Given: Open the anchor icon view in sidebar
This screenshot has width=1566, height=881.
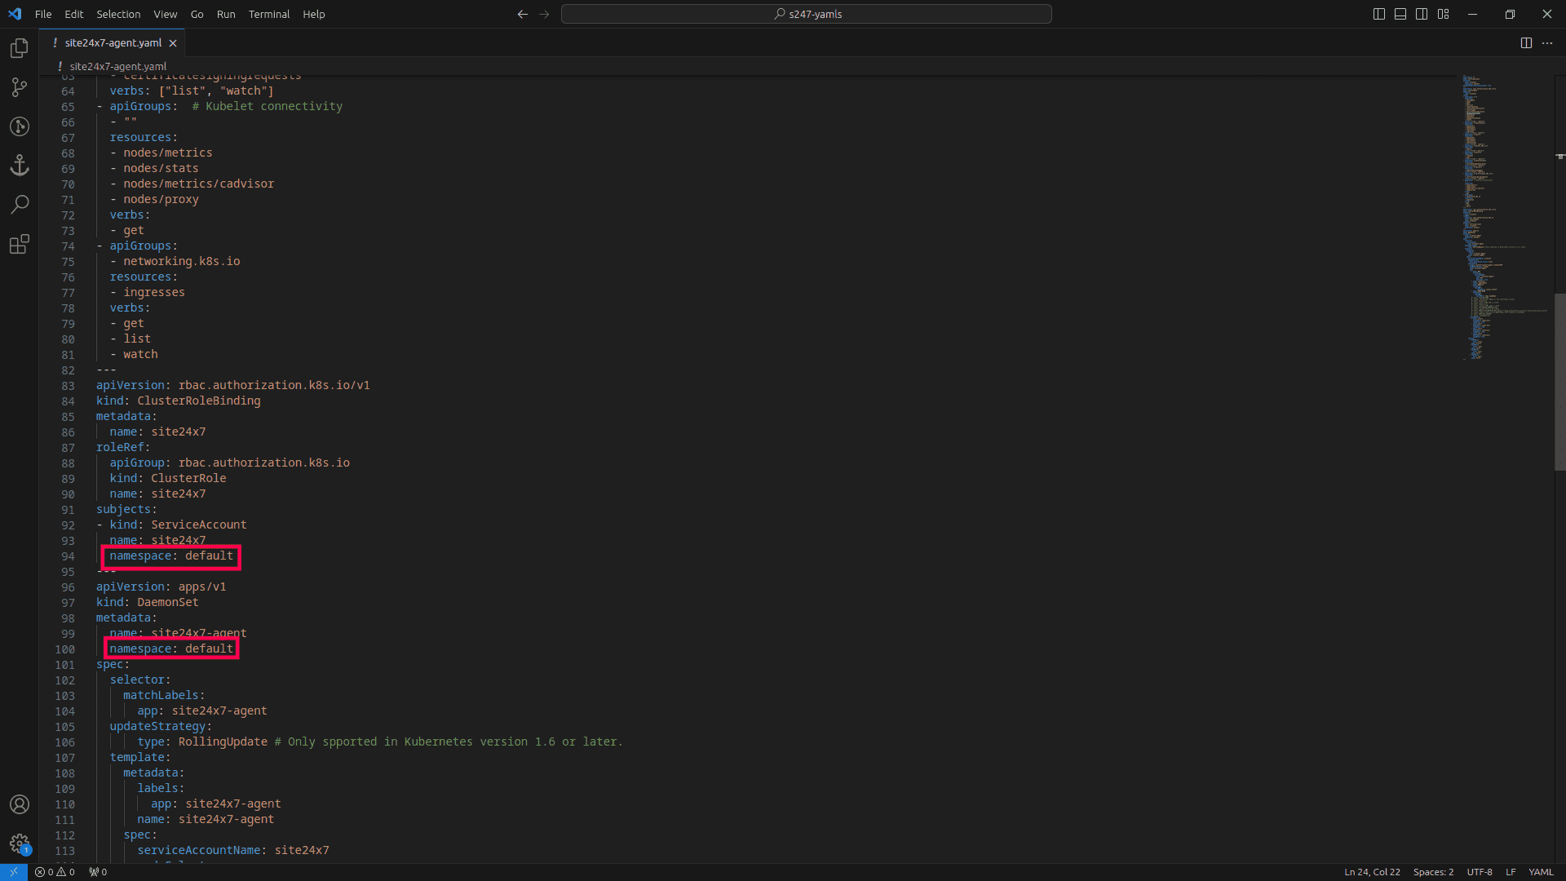Looking at the screenshot, I should coord(20,166).
